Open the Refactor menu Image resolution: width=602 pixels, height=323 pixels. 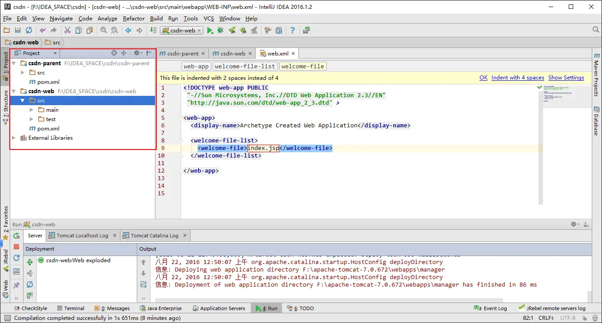[134, 19]
